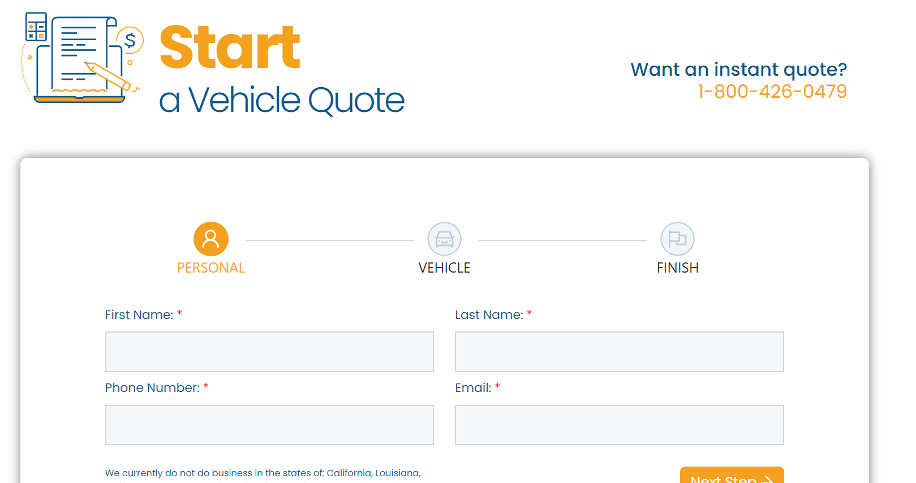The image size is (916, 483).
Task: Click the dollar sign coin icon
Action: coord(131,40)
